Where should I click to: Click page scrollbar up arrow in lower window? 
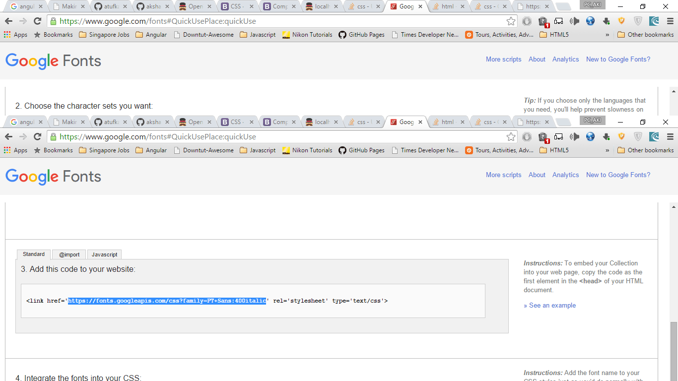coord(674,207)
